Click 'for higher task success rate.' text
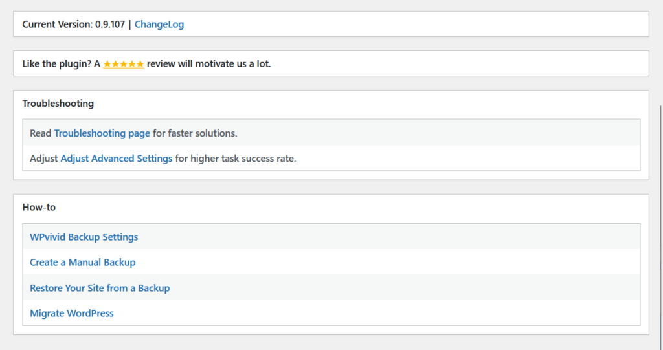The height and width of the screenshot is (350, 663). click(236, 159)
